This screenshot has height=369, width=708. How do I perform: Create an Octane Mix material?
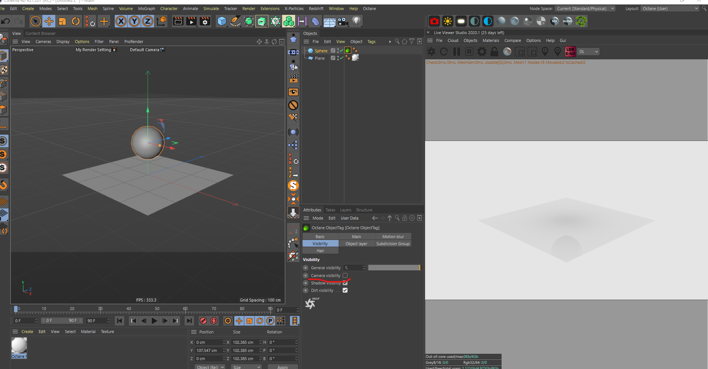point(555,21)
